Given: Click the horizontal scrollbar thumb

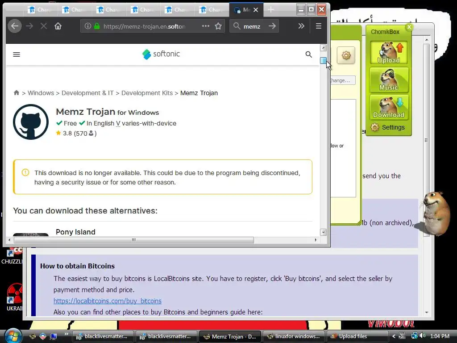Looking at the screenshot, I should click(x=134, y=240).
